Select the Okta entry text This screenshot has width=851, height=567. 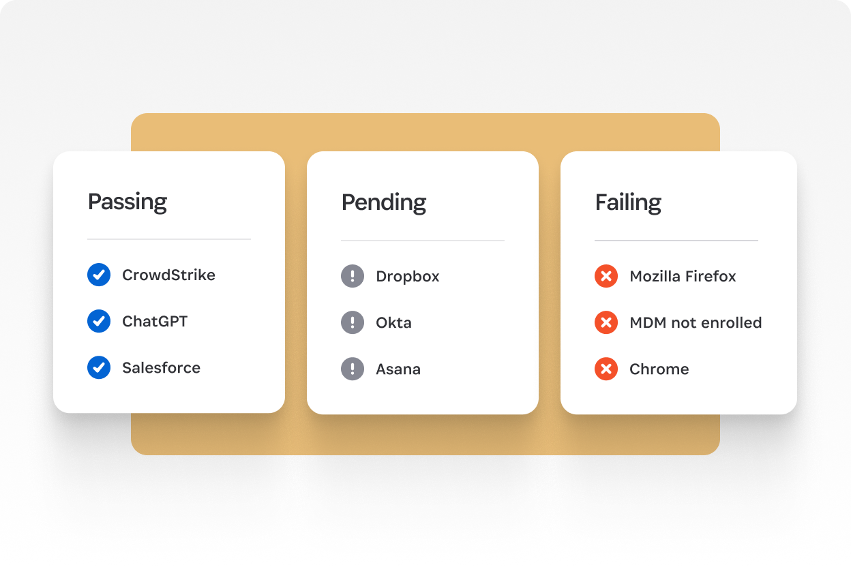click(393, 322)
